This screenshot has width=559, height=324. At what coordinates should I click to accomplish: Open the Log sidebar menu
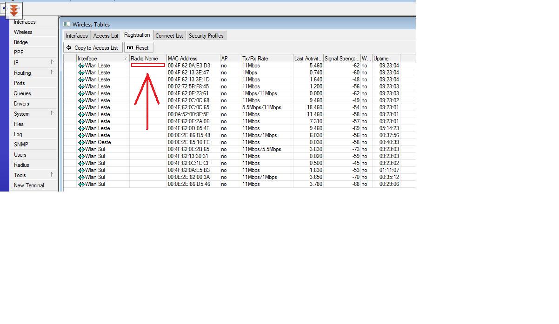18,134
